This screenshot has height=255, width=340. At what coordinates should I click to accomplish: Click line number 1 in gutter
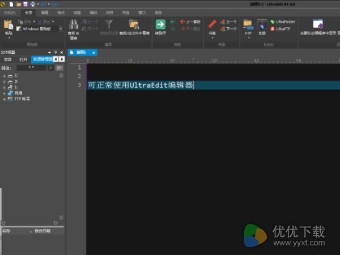[x=79, y=67]
